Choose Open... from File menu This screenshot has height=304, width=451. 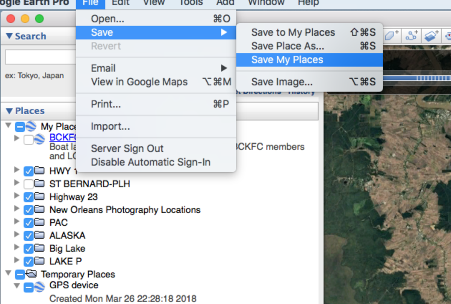(156, 18)
